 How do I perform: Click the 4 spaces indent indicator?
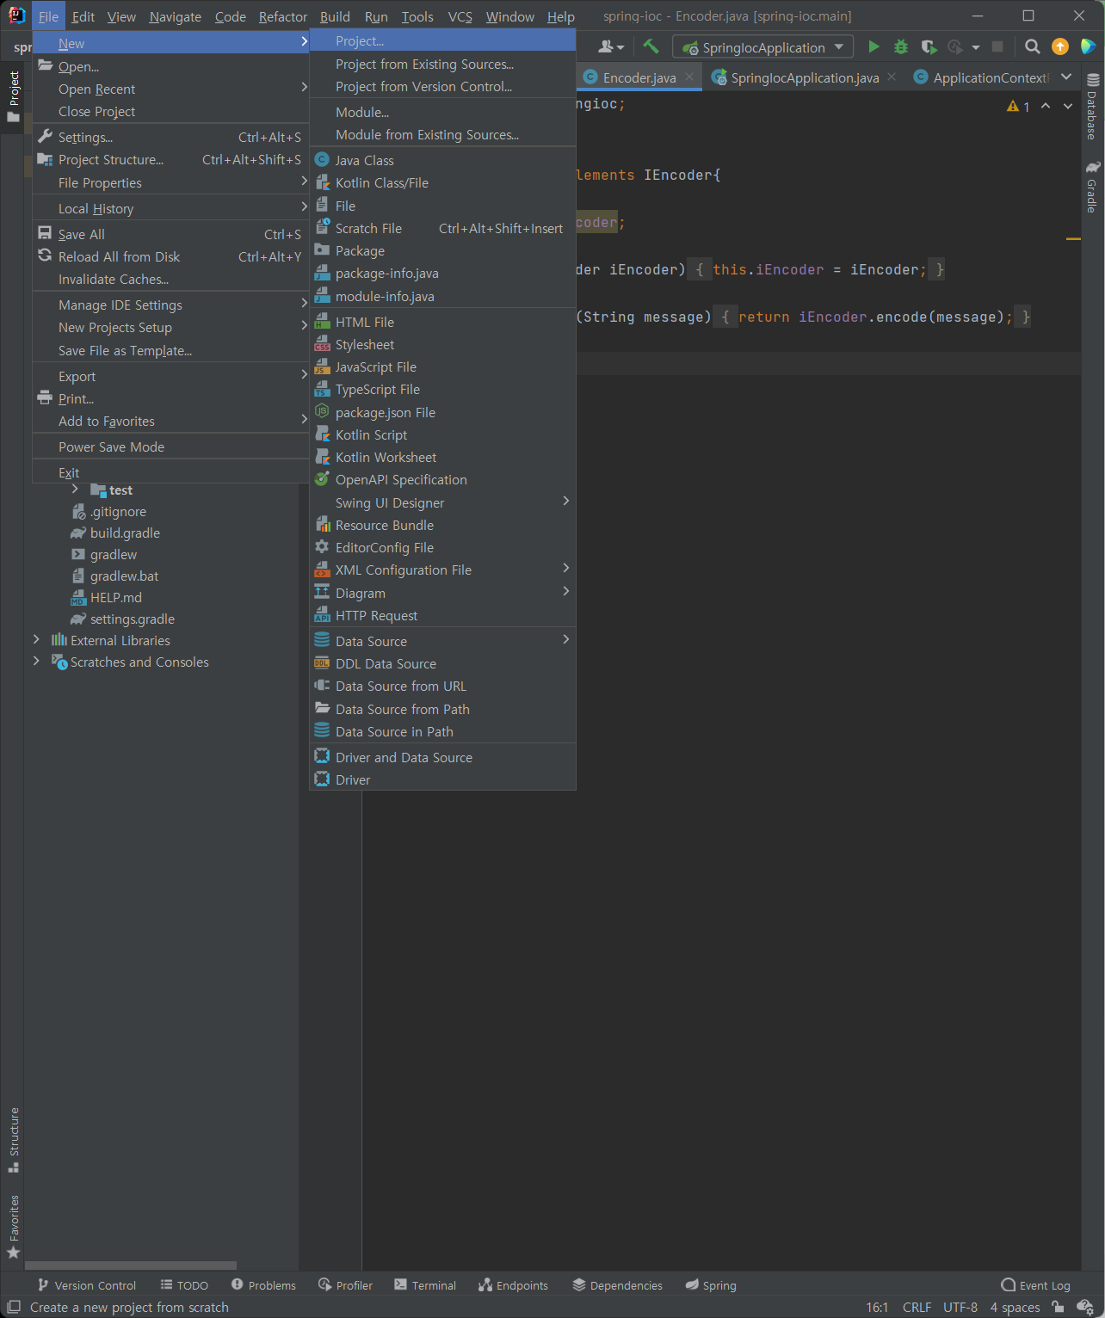(x=1015, y=1307)
